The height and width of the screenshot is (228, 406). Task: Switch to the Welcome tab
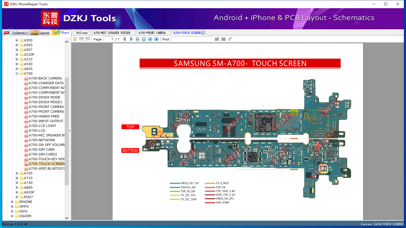click(x=82, y=33)
